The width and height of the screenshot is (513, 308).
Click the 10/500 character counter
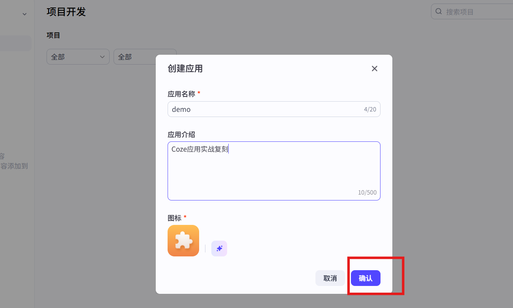[367, 193]
